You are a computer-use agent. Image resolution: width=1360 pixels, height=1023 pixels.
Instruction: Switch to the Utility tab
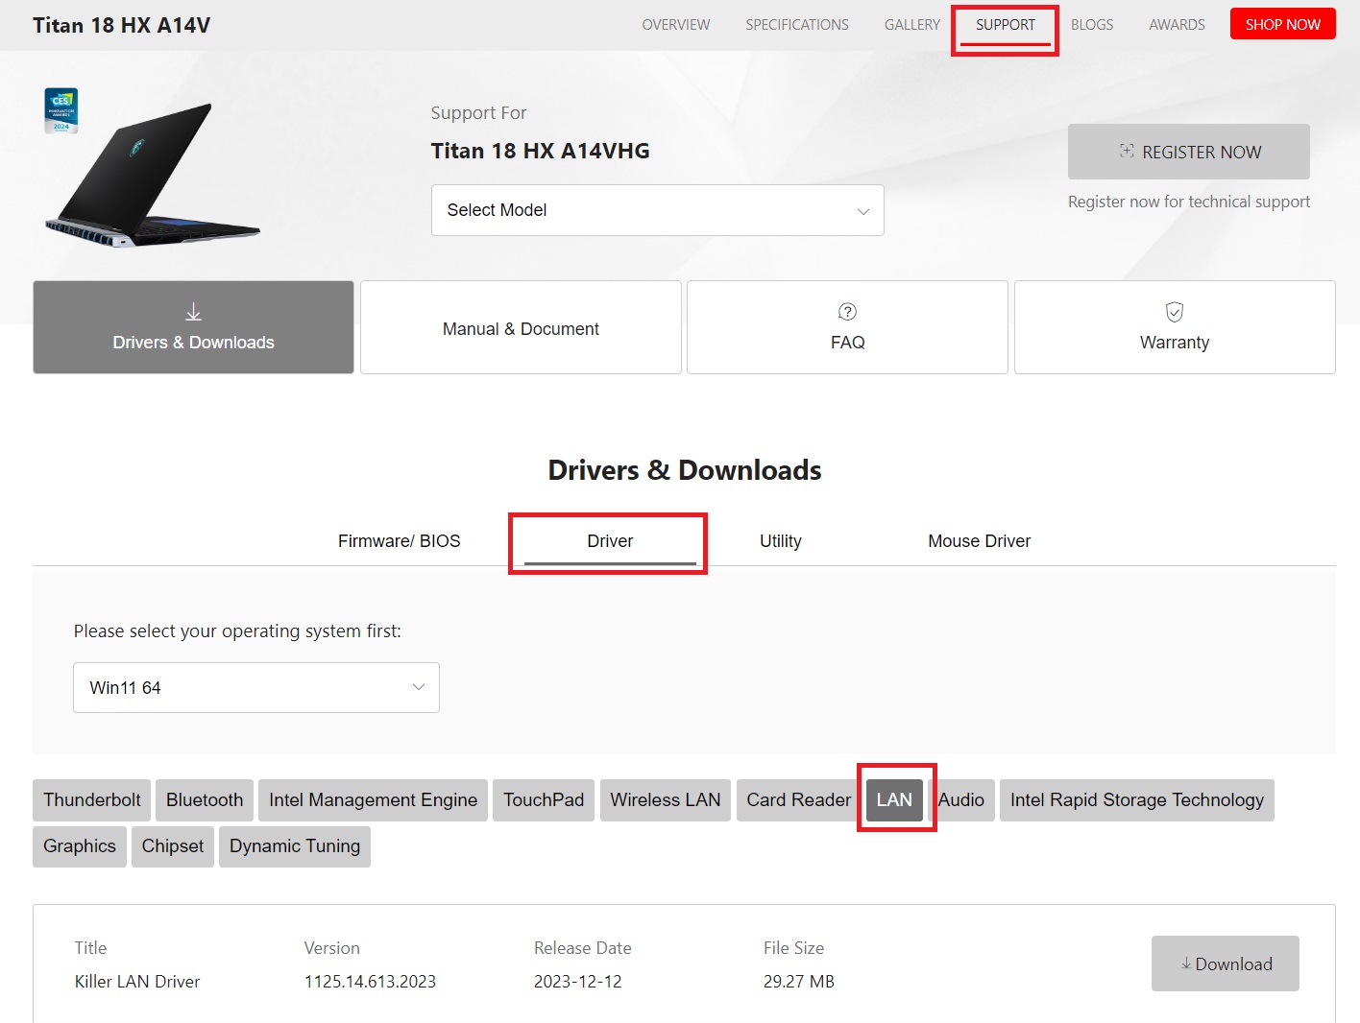coord(780,541)
